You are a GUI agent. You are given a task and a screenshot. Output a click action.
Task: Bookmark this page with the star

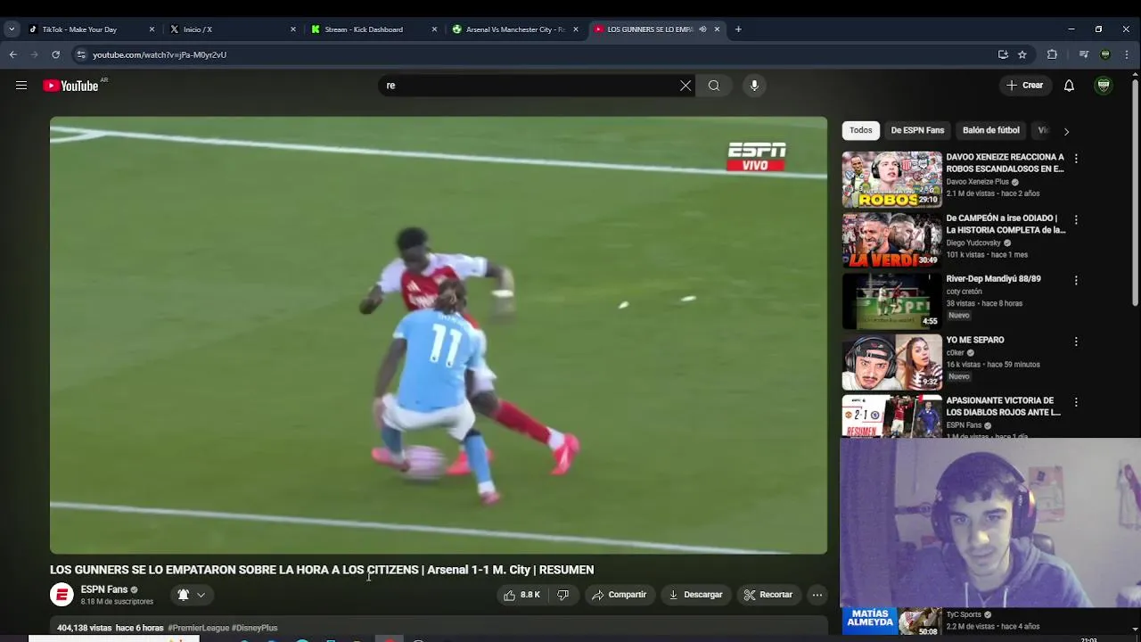coord(1022,54)
